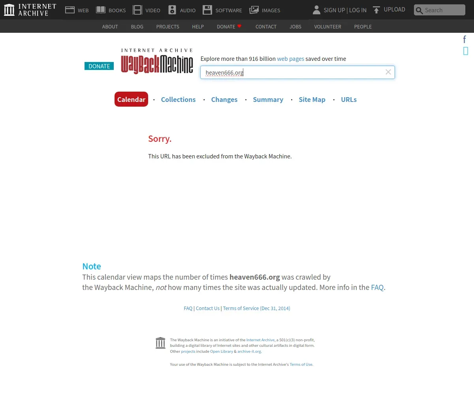
Task: Open the About menu item
Action: [110, 26]
